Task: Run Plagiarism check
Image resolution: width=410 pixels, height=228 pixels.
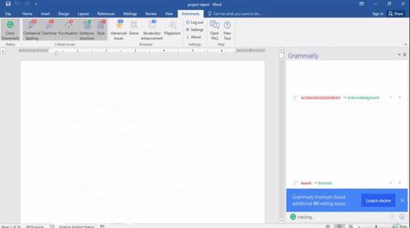Action: [x=172, y=28]
